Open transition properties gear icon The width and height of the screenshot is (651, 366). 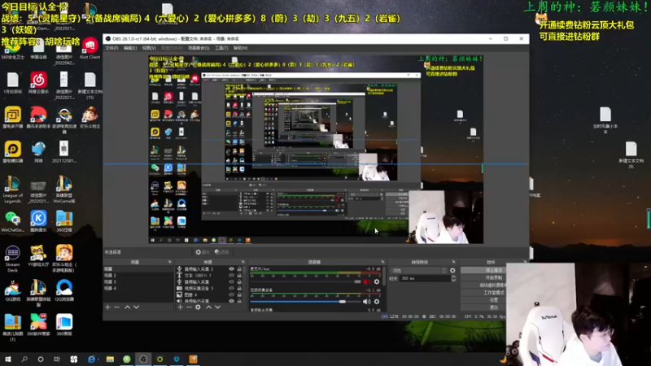(452, 271)
